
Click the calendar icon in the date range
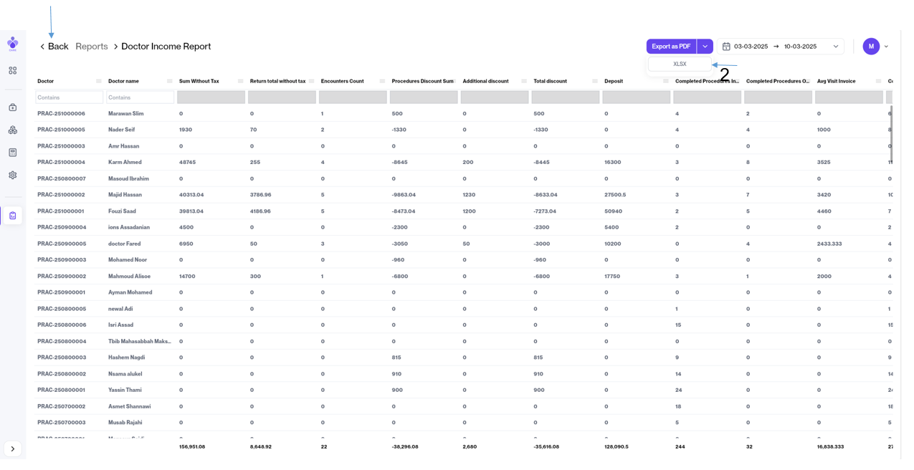coord(726,47)
